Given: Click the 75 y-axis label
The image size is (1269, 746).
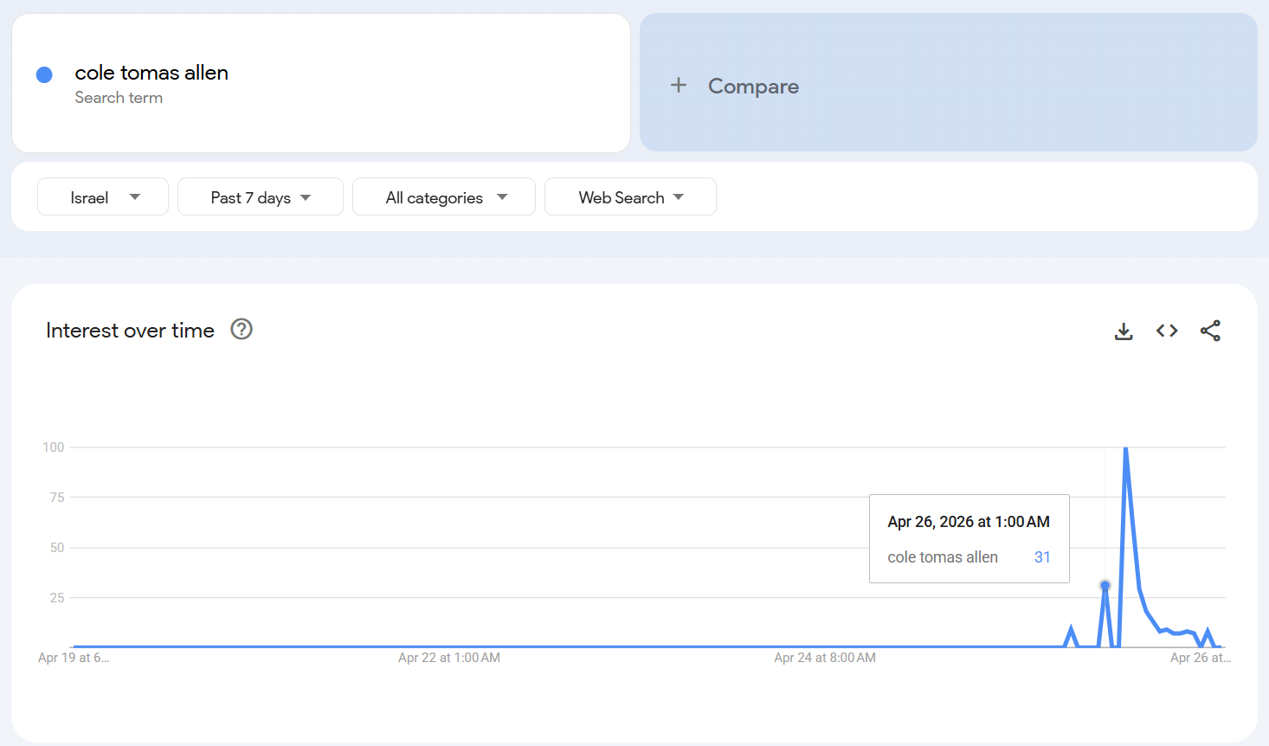Looking at the screenshot, I should coord(57,498).
